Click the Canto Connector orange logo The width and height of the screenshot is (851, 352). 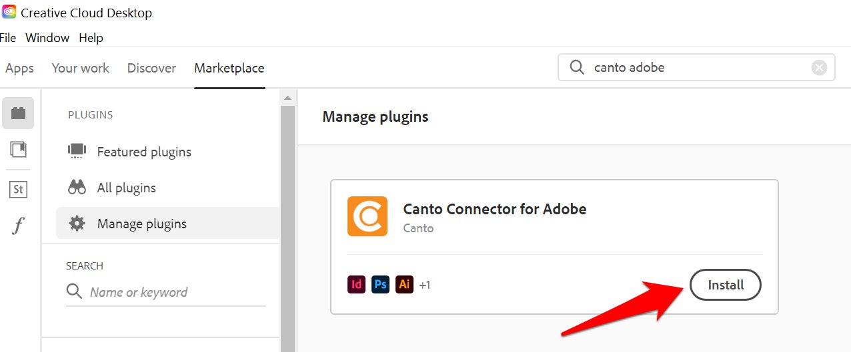point(367,216)
